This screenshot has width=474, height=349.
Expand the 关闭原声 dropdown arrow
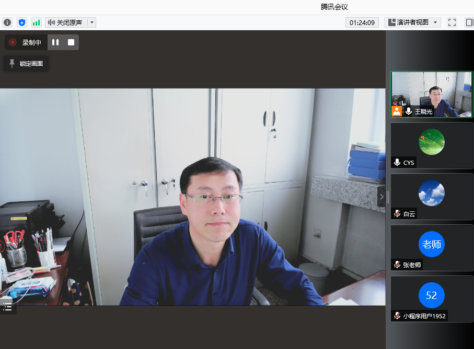92,22
